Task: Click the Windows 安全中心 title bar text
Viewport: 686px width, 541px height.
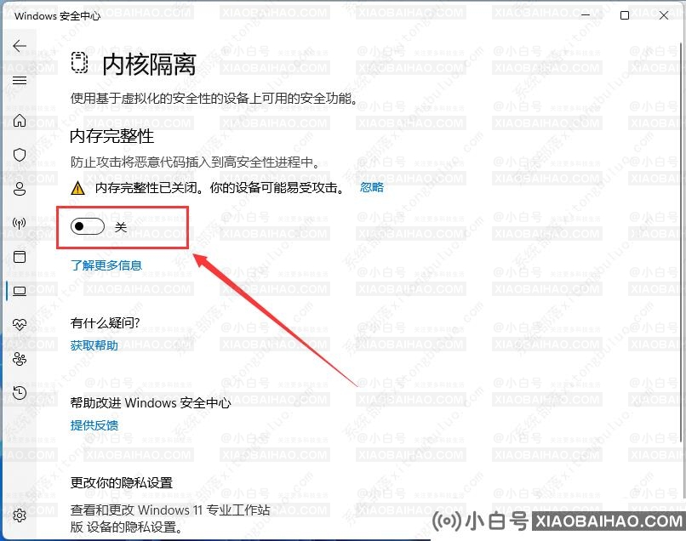Action: coord(57,16)
